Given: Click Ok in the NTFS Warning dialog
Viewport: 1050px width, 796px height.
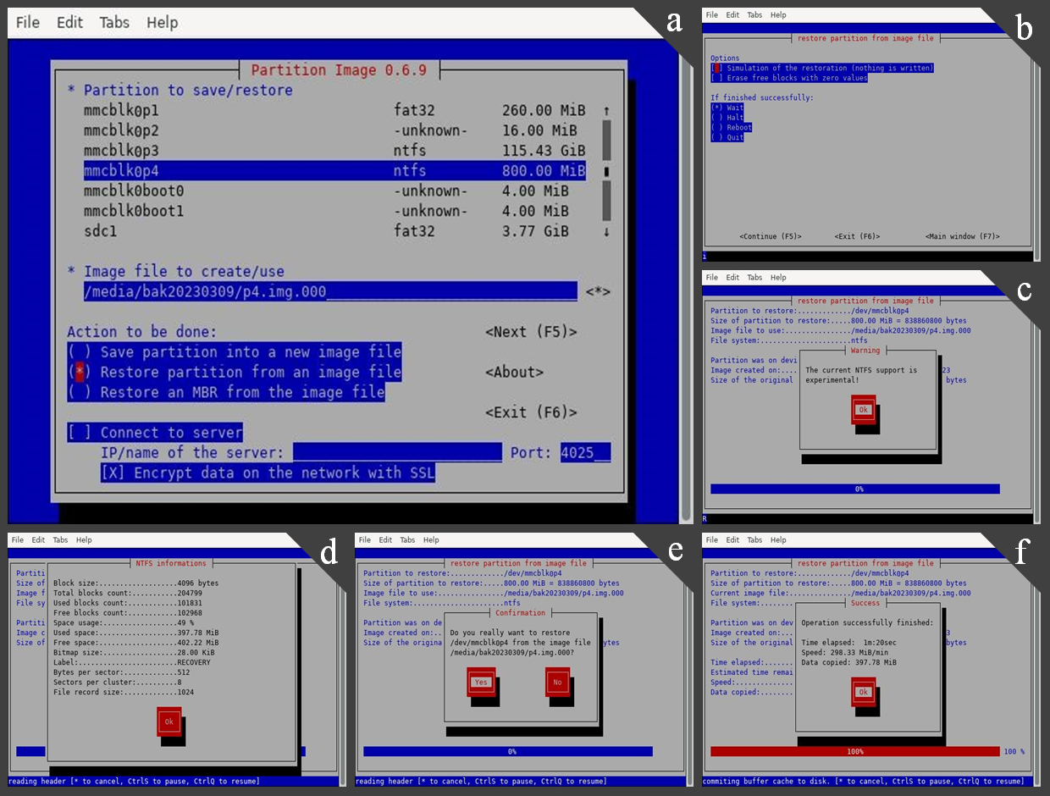Looking at the screenshot, I should (863, 409).
